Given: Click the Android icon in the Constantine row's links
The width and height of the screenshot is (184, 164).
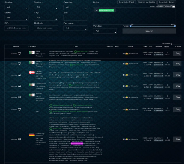Looking at the screenshot, I should (70, 85).
